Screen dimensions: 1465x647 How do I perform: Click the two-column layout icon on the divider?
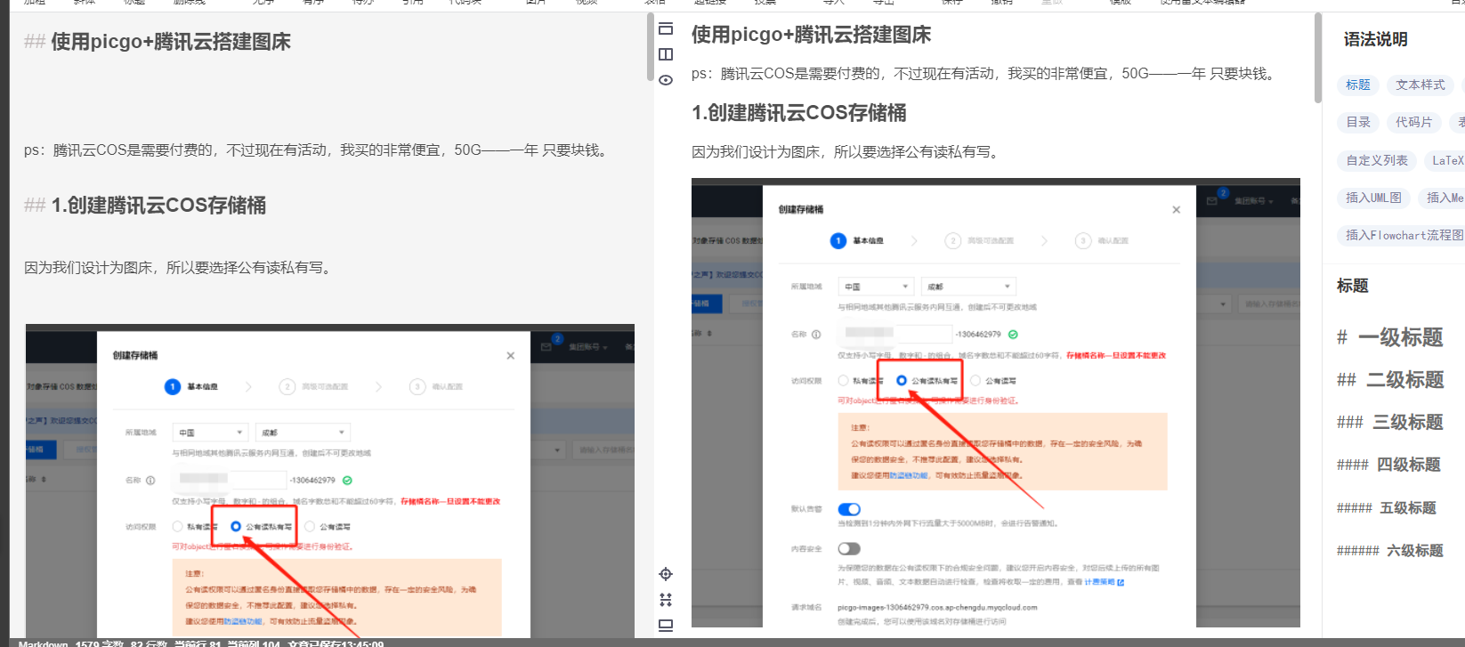(x=666, y=54)
